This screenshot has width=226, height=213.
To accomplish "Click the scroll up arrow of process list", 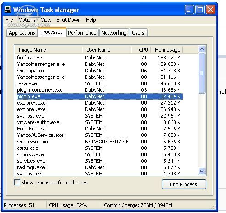I will (x=202, y=49).
